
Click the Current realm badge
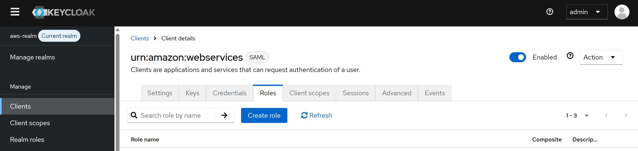coord(59,36)
